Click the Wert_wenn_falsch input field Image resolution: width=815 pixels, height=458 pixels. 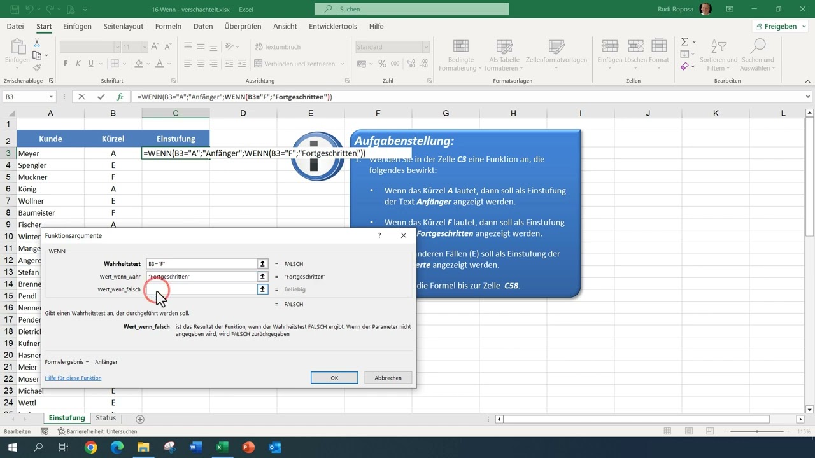(201, 289)
